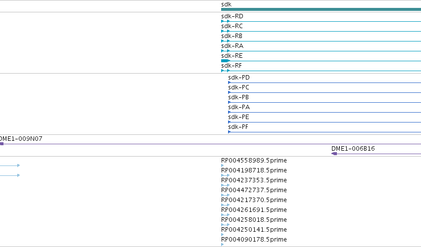
Task: Select the RP004090178.5prime feature label
Action: 254,240
